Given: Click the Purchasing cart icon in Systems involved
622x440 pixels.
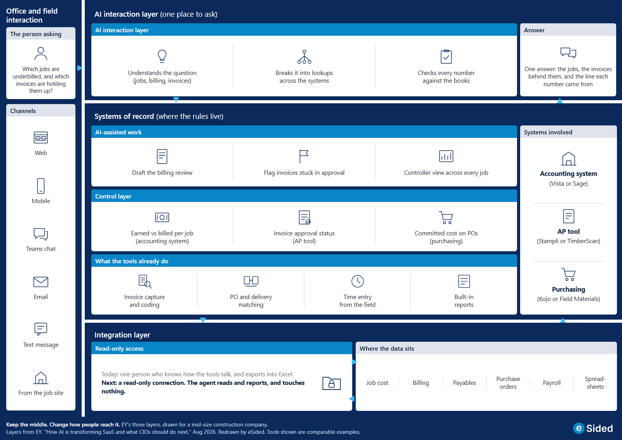Looking at the screenshot, I should point(568,274).
